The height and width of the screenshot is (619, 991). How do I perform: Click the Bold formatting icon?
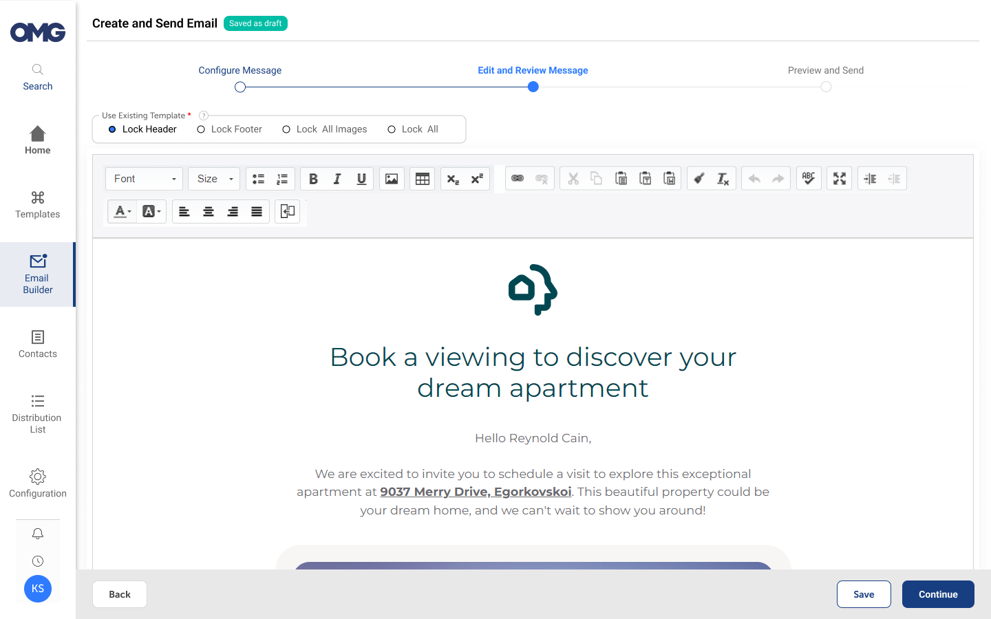[x=313, y=179]
